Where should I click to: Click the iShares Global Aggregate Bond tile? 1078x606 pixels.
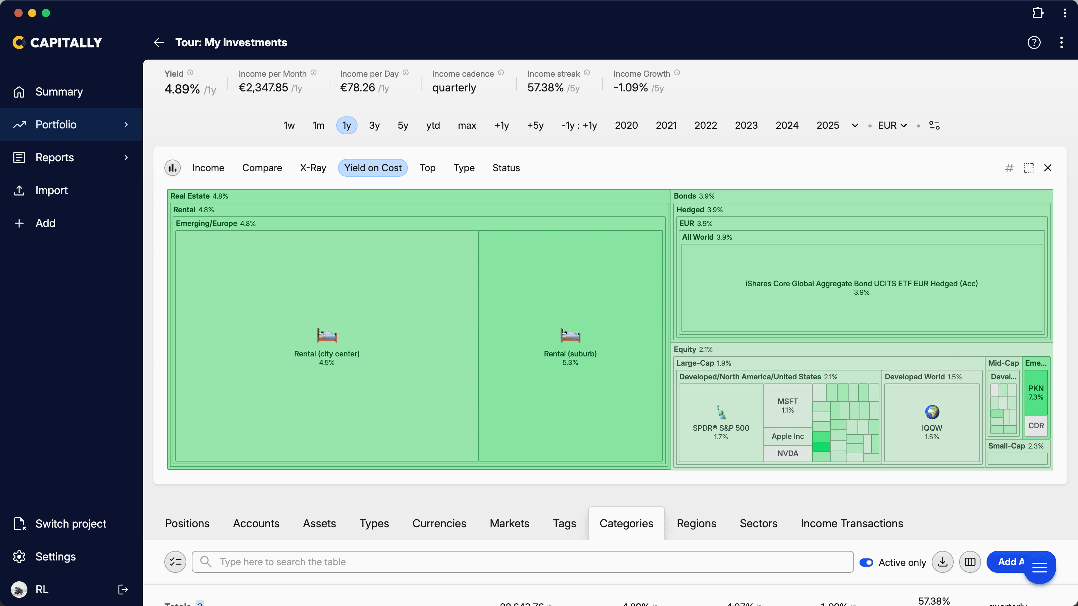(862, 288)
